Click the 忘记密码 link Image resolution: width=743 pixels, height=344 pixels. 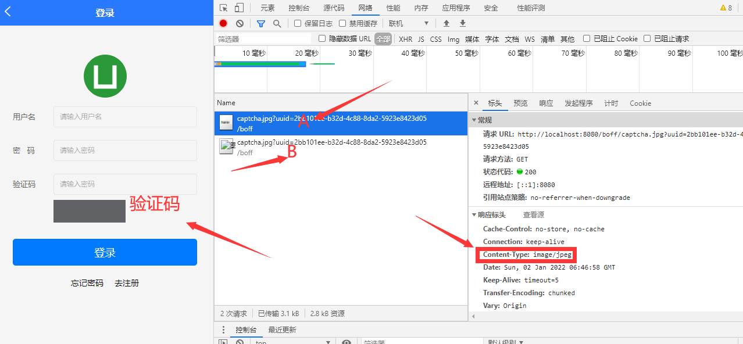(x=87, y=283)
